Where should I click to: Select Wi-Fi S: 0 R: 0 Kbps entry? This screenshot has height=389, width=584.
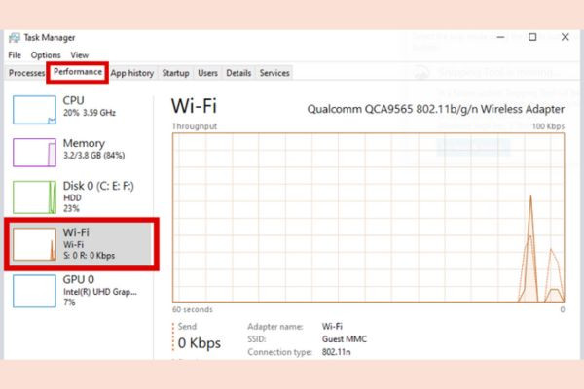81,244
